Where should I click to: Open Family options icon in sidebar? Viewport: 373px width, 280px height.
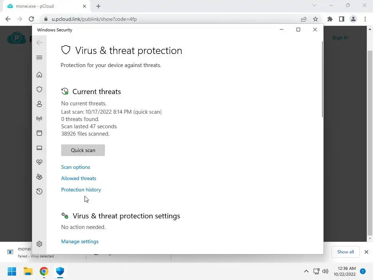[x=39, y=177]
